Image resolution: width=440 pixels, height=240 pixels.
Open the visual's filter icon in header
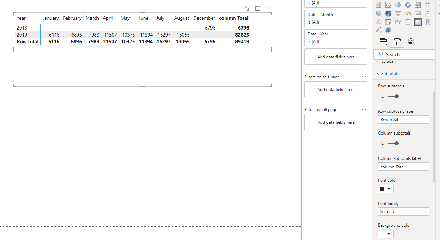point(248,8)
